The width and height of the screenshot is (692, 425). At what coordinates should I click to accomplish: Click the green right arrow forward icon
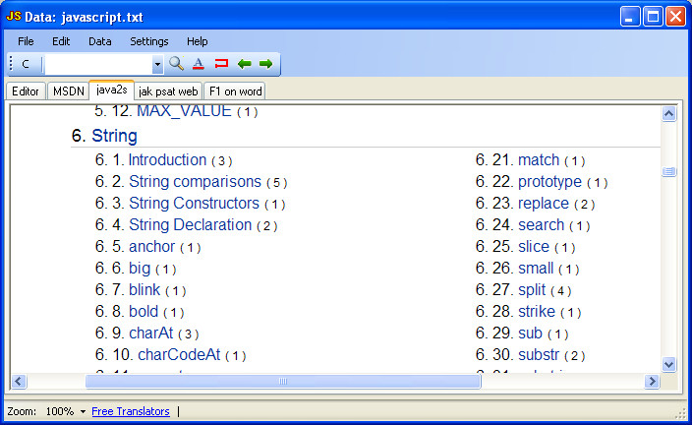[265, 64]
